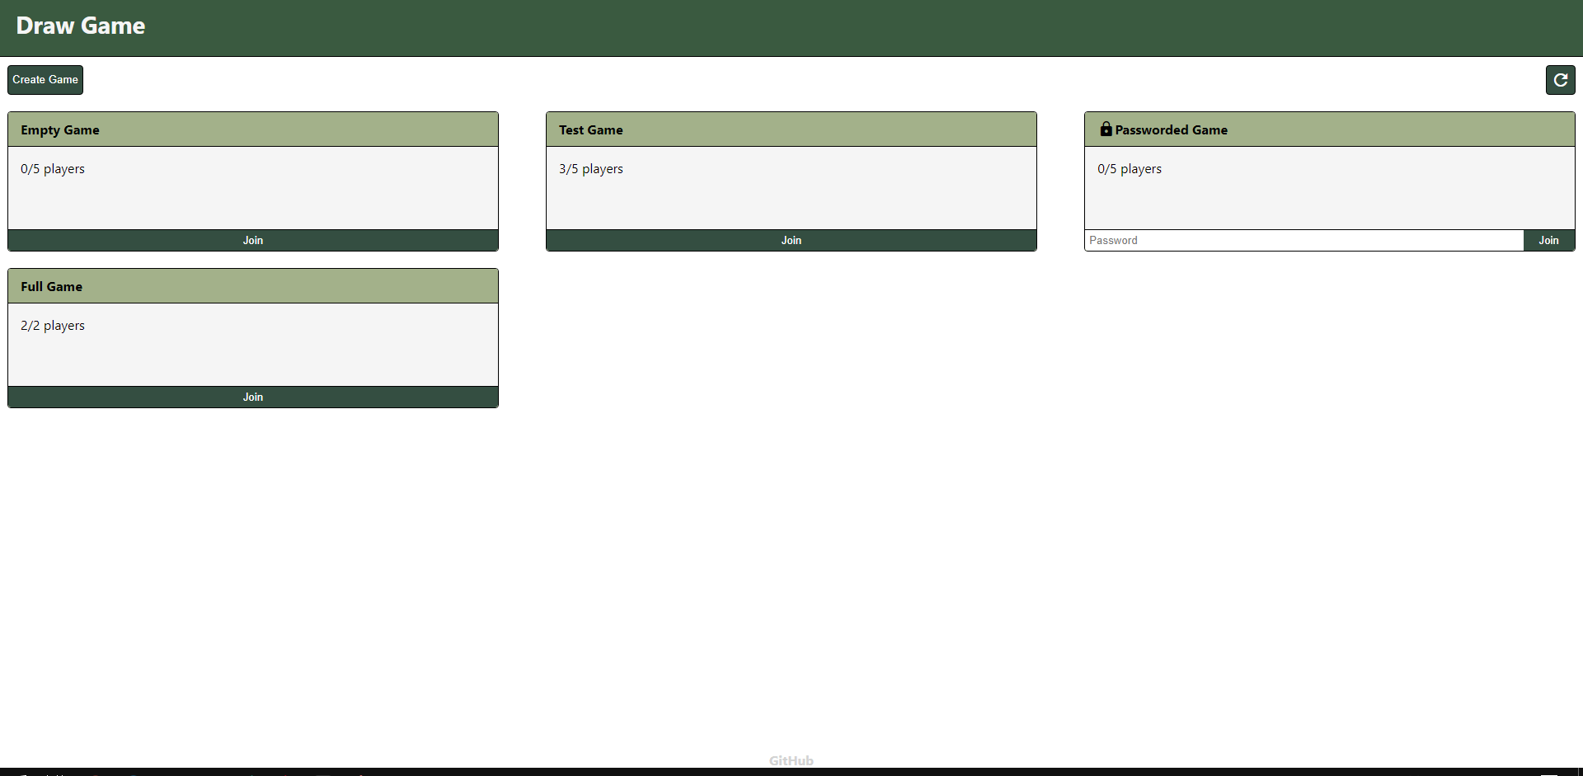Click Join on the Passworded Game card
1583x776 pixels.
click(1548, 240)
